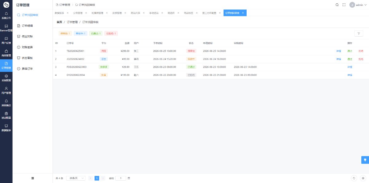This screenshot has width=369, height=183.
Task: Close the 第三方库配置 tab
Action: 220,13
